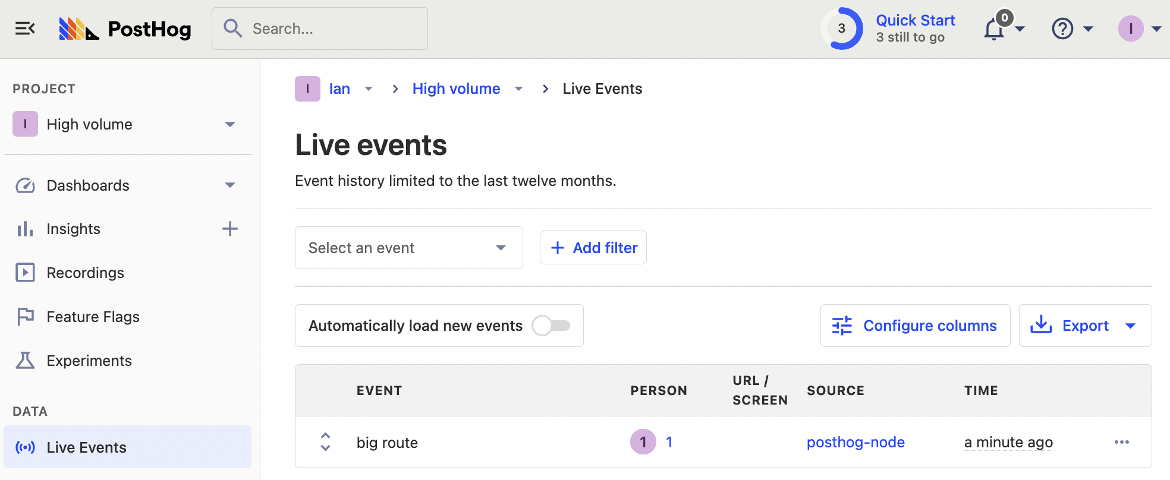The image size is (1170, 480).
Task: Collapse the sidebar with the menu icon
Action: [x=25, y=29]
